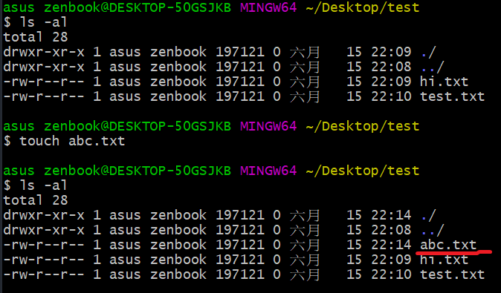Click ~/Desktop/test path above touch command

coord(362,126)
